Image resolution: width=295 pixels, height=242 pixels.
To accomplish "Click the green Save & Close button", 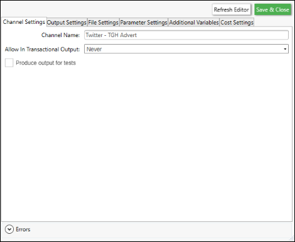I will coord(272,9).
